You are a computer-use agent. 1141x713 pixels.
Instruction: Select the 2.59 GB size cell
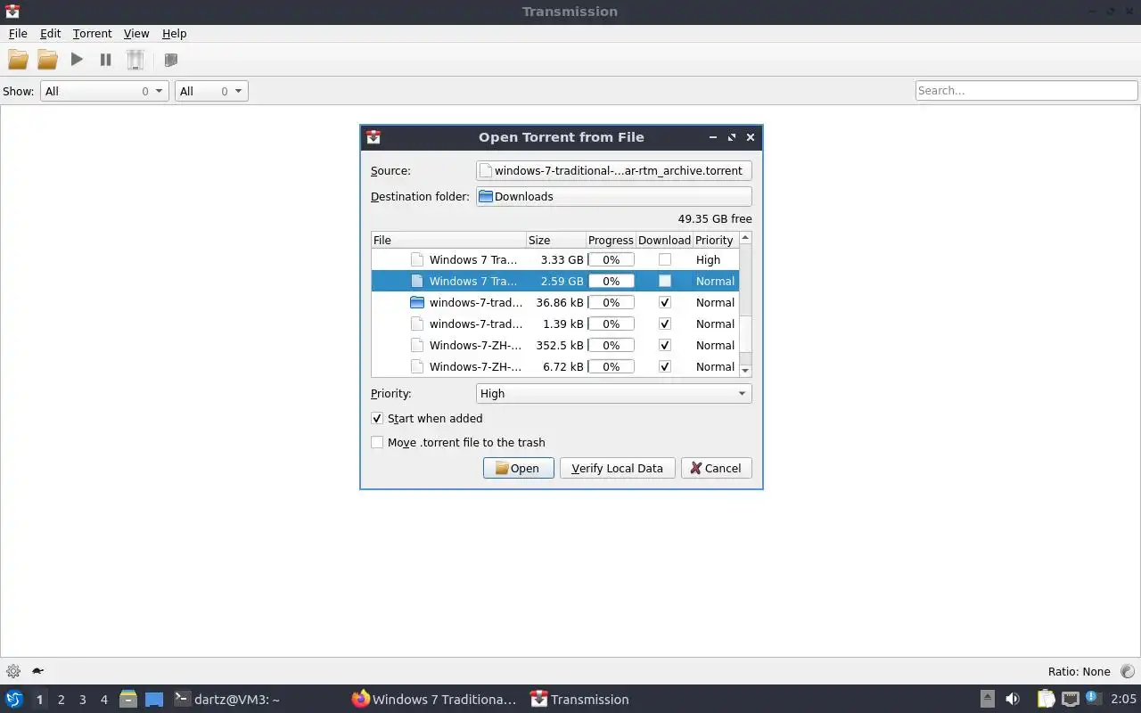click(x=556, y=281)
